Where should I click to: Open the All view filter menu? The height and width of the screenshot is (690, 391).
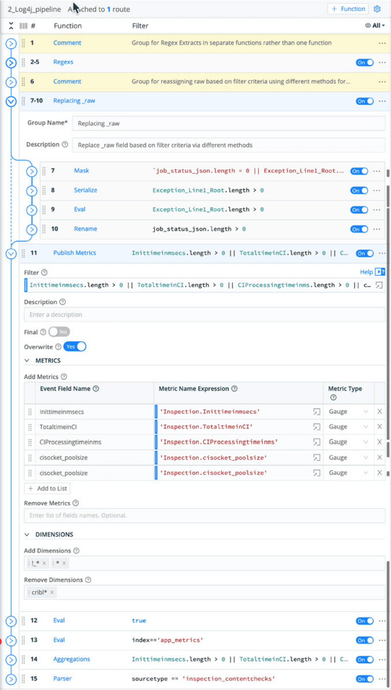point(375,26)
